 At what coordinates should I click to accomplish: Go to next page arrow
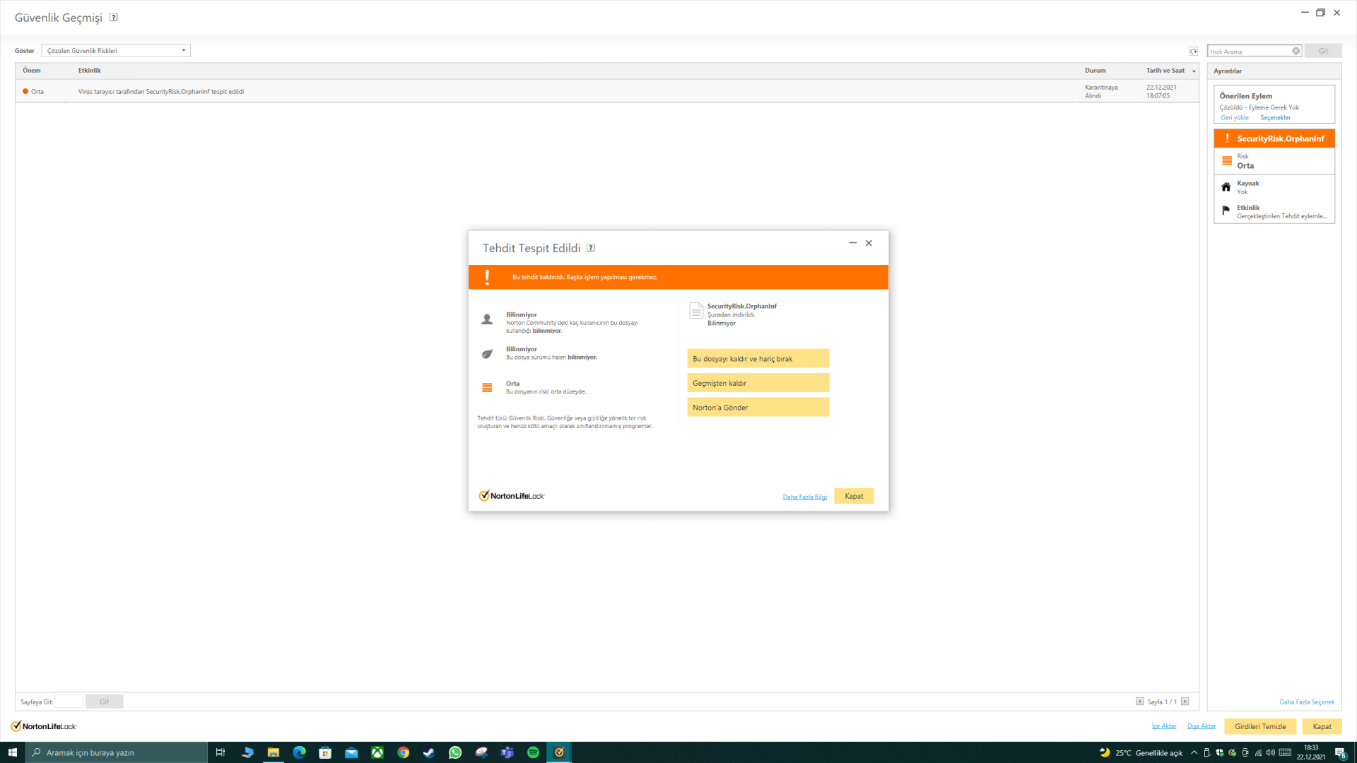coord(1185,702)
